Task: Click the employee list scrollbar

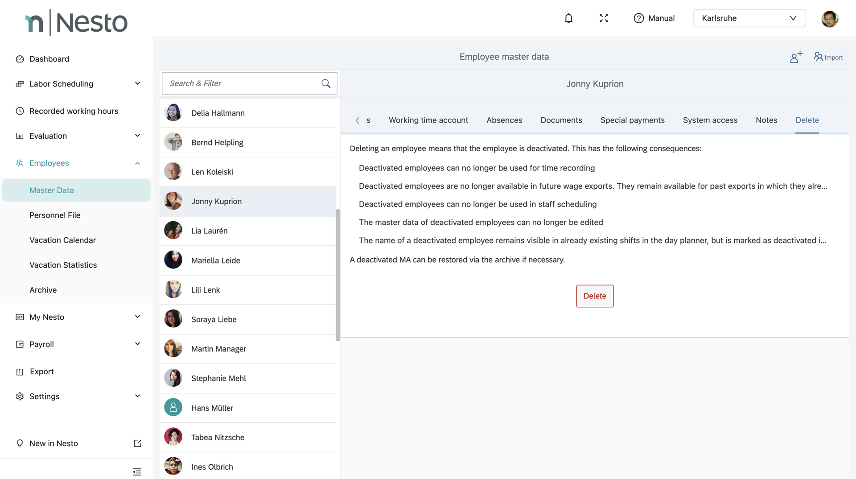Action: pyautogui.click(x=337, y=275)
